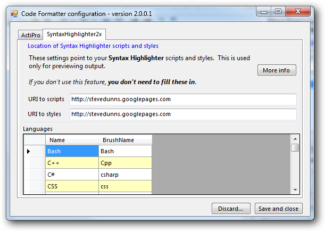Click the languages grid scroll up arrow
The height and width of the screenshot is (231, 325).
295,139
